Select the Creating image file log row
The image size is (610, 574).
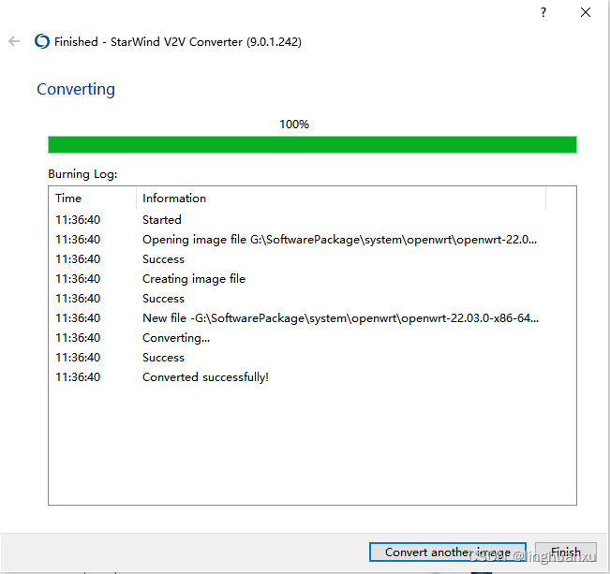[x=312, y=279]
